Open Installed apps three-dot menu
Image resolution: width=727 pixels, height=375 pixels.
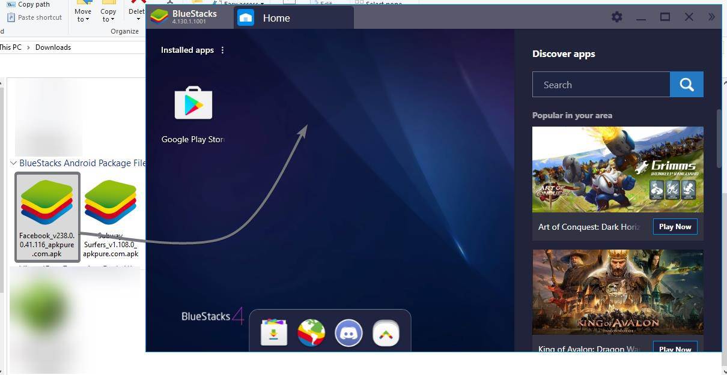click(x=222, y=50)
